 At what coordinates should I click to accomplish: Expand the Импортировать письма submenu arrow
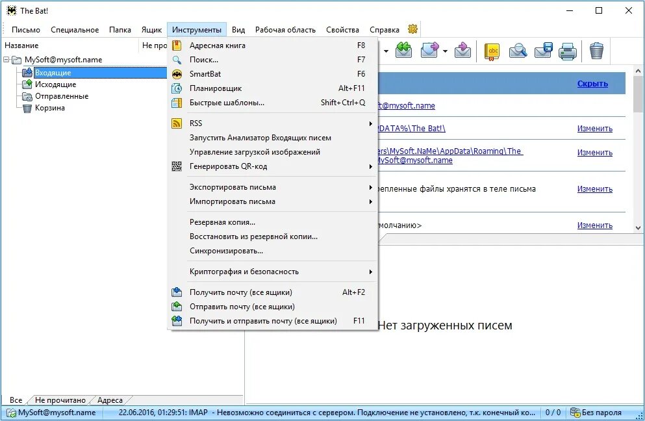pyautogui.click(x=370, y=201)
